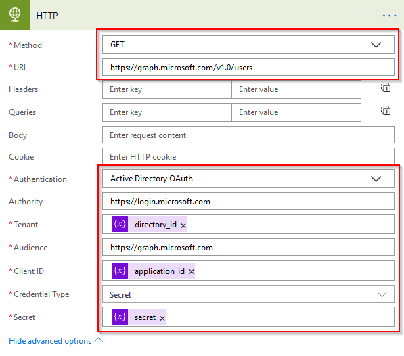Click the Authority URL field

click(248, 201)
